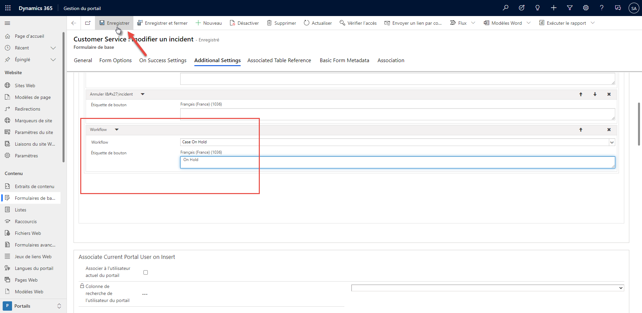Click the advanced filter funnel icon
This screenshot has width=642, height=313.
[569, 8]
